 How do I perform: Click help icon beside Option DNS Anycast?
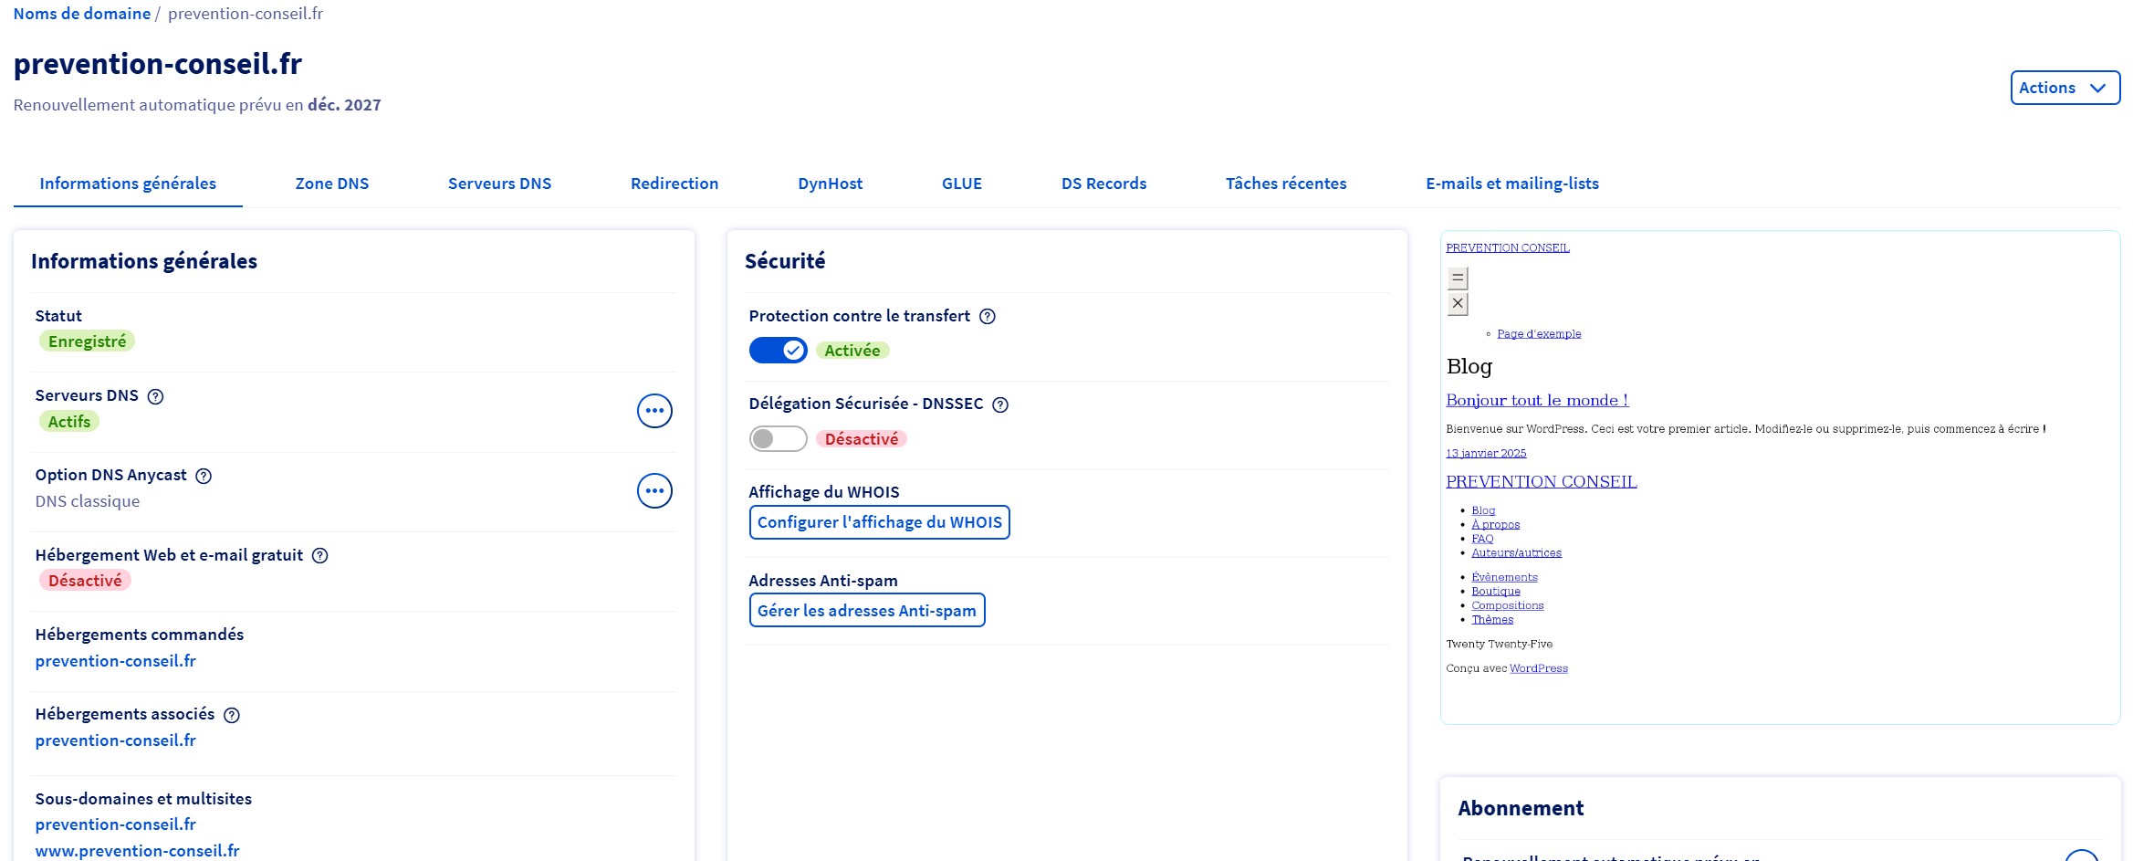coord(204,476)
